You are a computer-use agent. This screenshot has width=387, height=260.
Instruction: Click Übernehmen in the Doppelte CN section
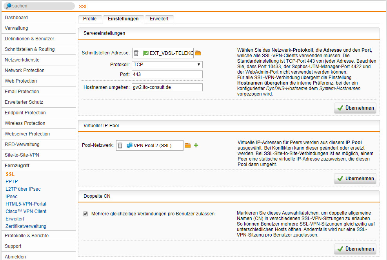pos(355,249)
